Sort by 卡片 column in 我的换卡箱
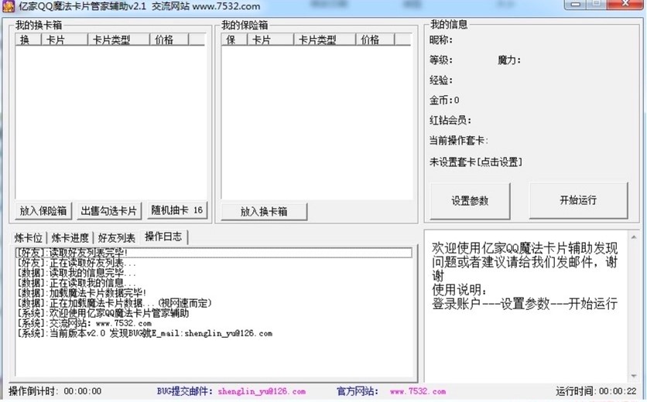This screenshot has width=647, height=402. [x=64, y=39]
